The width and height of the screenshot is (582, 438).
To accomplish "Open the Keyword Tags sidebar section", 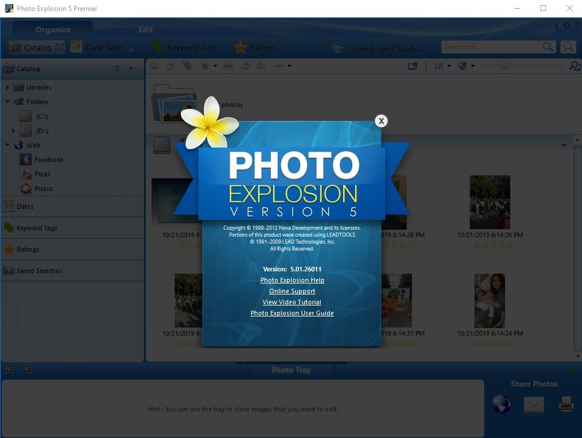I will [72, 228].
